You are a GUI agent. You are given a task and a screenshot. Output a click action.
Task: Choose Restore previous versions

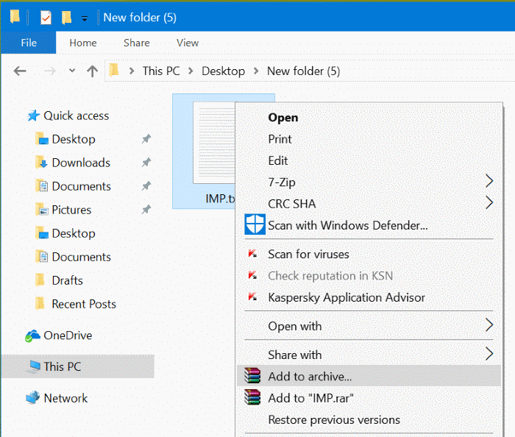(x=369, y=419)
